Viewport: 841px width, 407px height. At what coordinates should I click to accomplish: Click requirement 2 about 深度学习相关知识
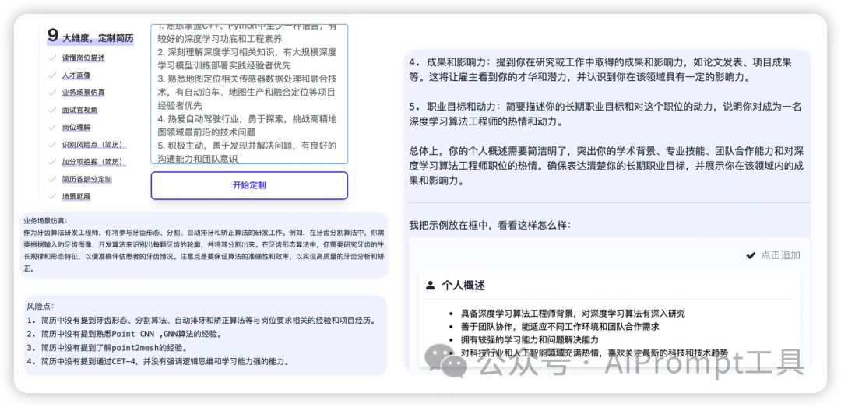point(248,59)
